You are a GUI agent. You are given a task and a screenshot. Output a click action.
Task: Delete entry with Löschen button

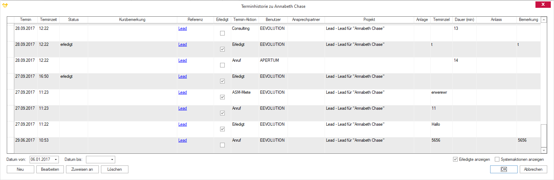point(115,169)
